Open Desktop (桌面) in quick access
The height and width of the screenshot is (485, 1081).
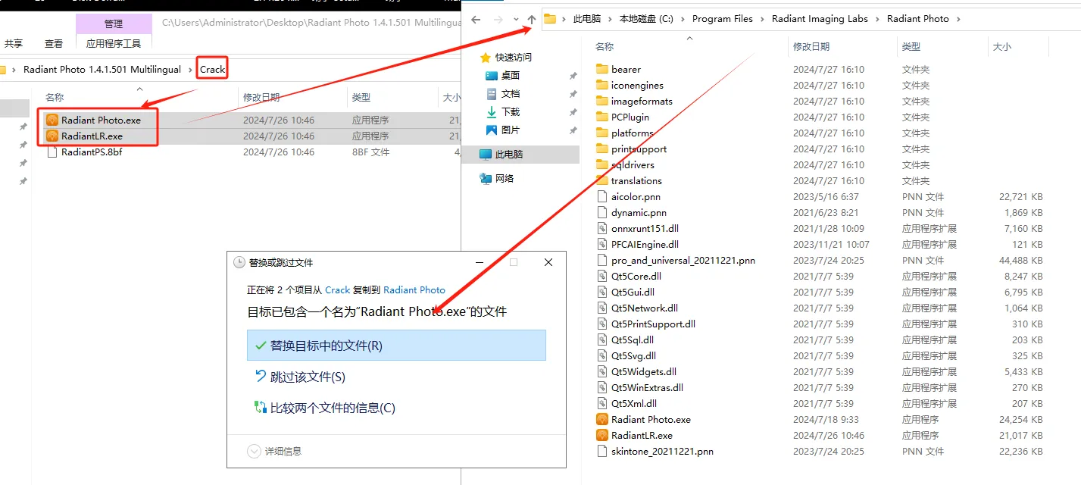pos(510,75)
